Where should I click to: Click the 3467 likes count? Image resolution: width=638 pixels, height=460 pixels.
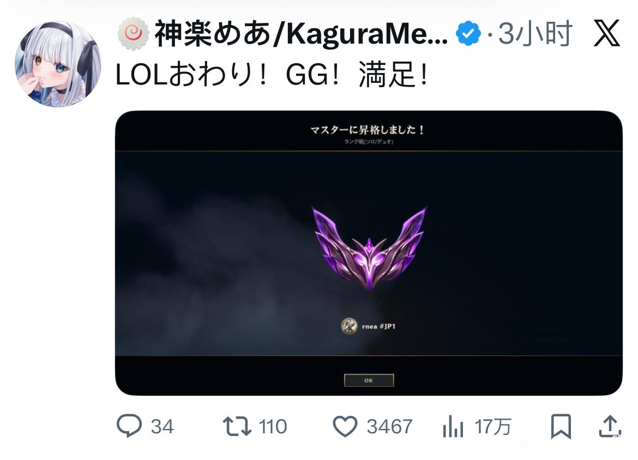point(389,427)
